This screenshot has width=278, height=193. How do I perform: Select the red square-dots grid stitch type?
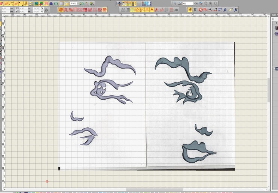point(85,10)
